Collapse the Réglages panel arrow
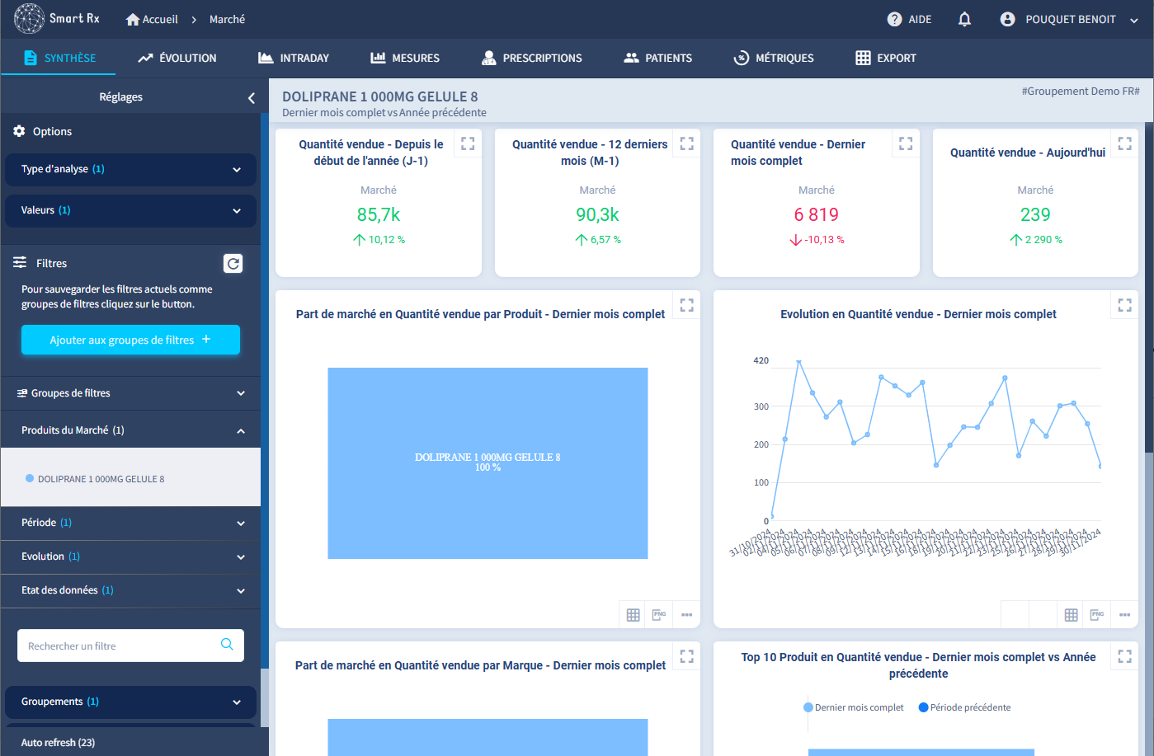Viewport: 1154px width, 756px height. [252, 97]
